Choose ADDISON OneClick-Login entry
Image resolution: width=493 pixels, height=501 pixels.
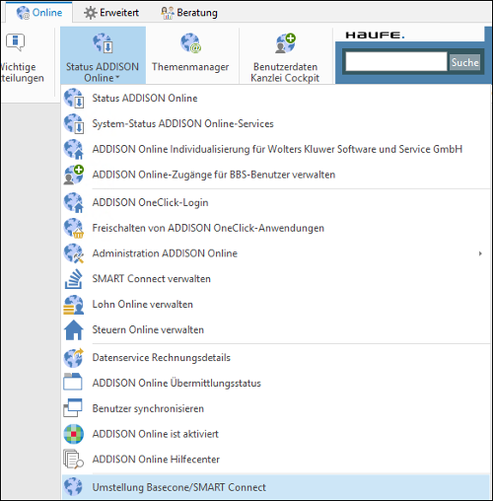[276, 202]
